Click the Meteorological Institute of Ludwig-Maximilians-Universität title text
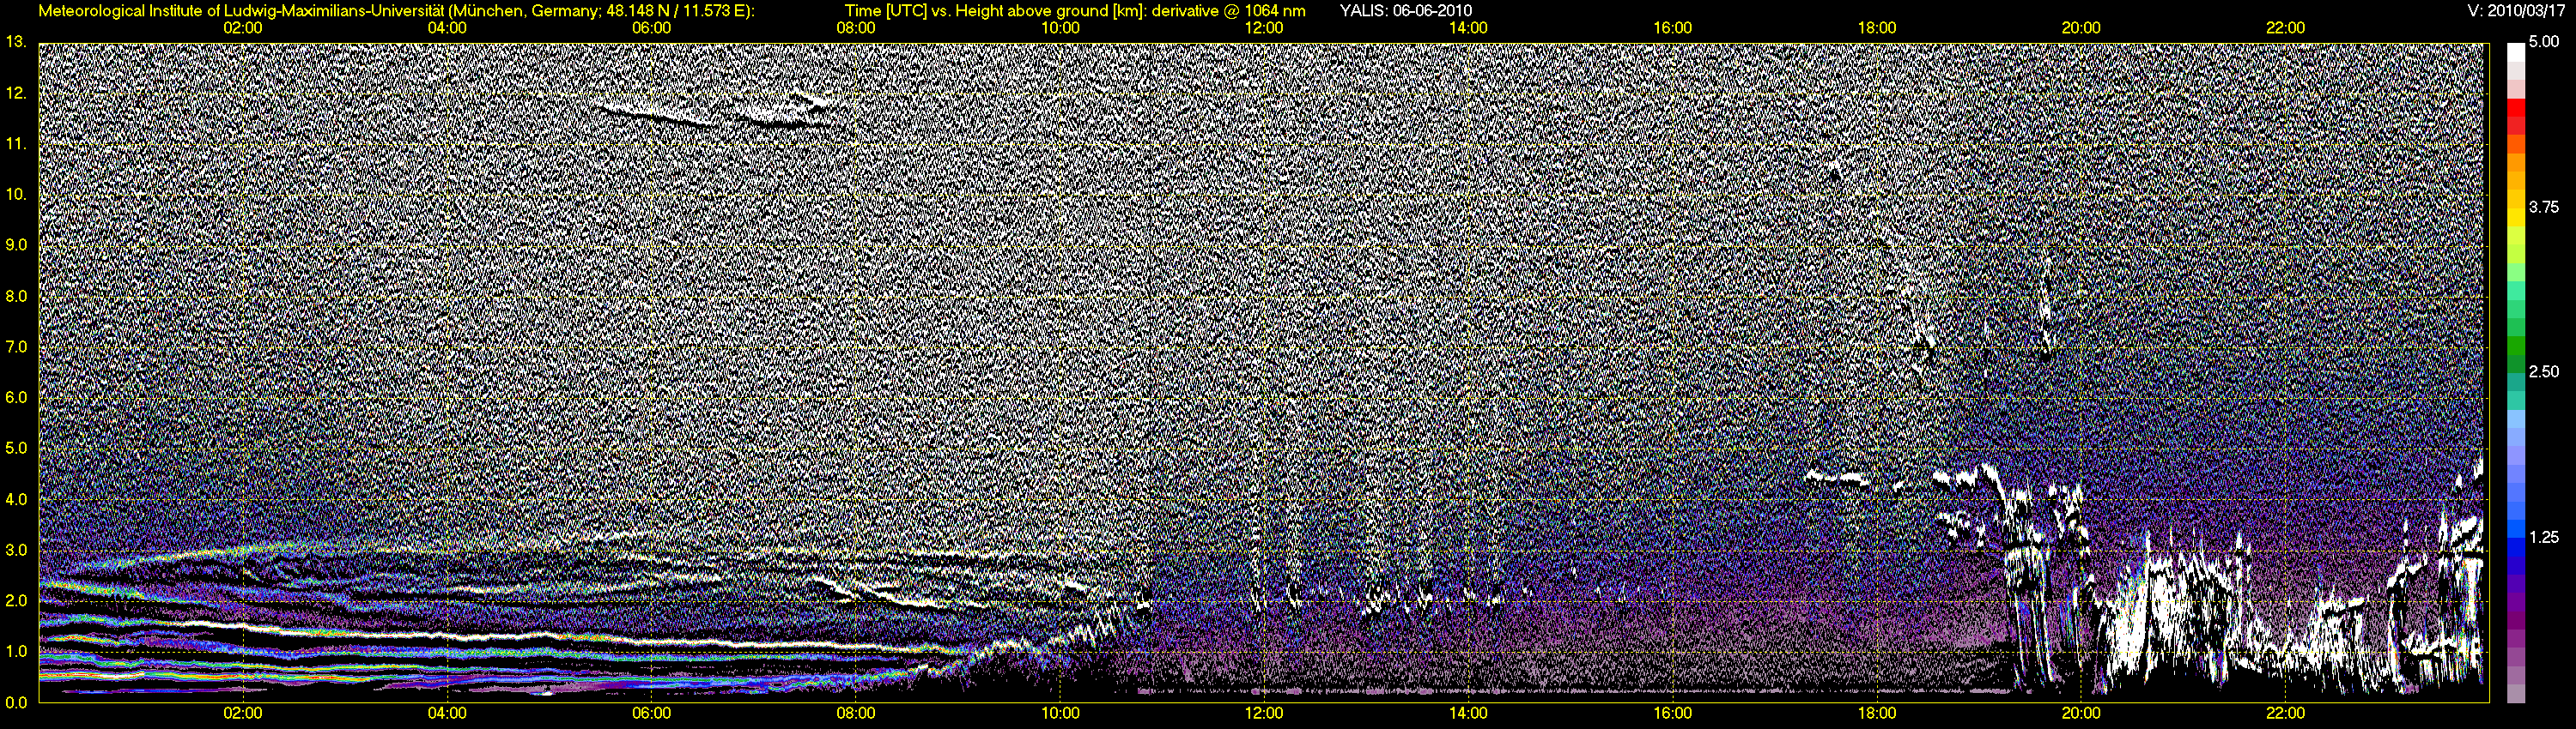The image size is (2576, 729). click(x=397, y=11)
